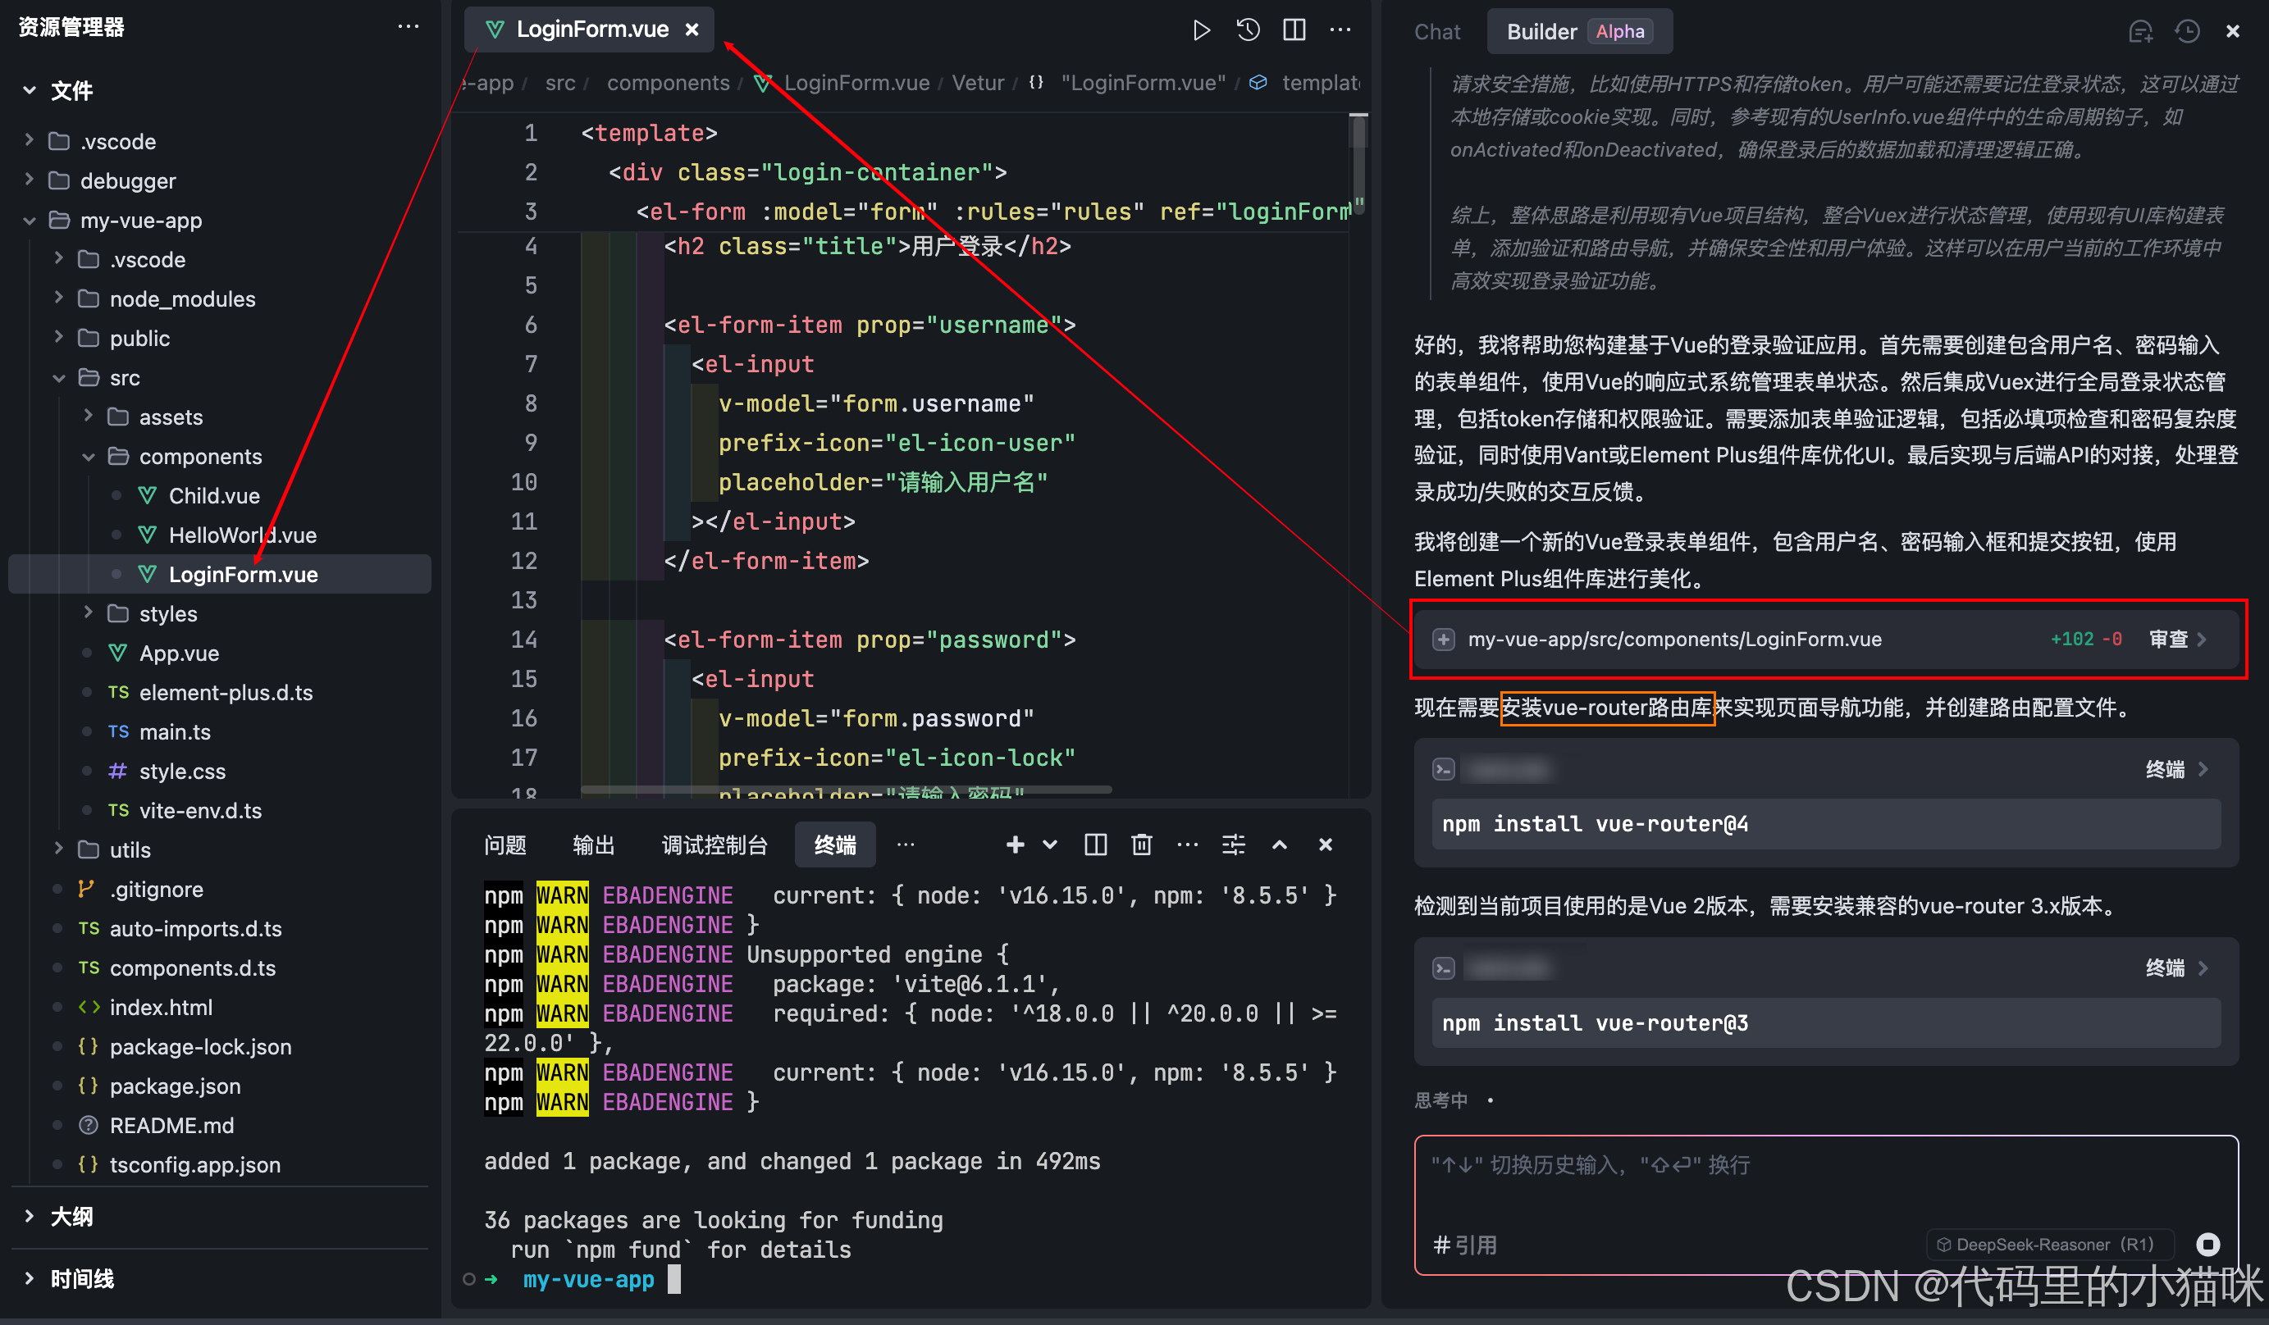Start new chat session icon in Builder panel
The image size is (2269, 1325).
[2140, 31]
